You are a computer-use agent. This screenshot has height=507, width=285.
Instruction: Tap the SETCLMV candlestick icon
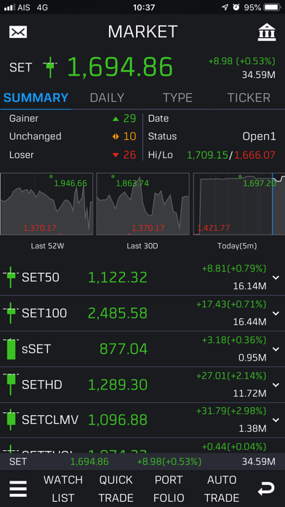11,420
